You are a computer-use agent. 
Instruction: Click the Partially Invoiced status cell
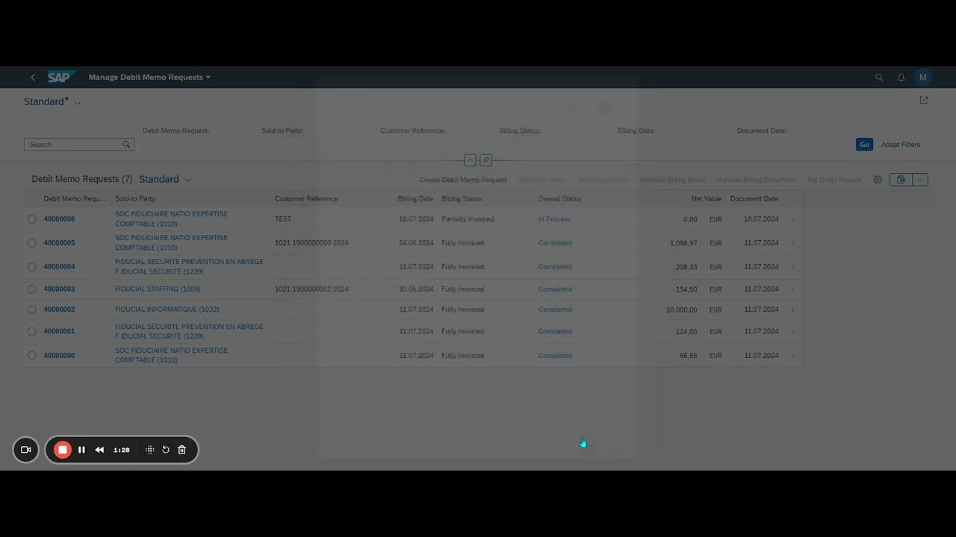(x=468, y=219)
